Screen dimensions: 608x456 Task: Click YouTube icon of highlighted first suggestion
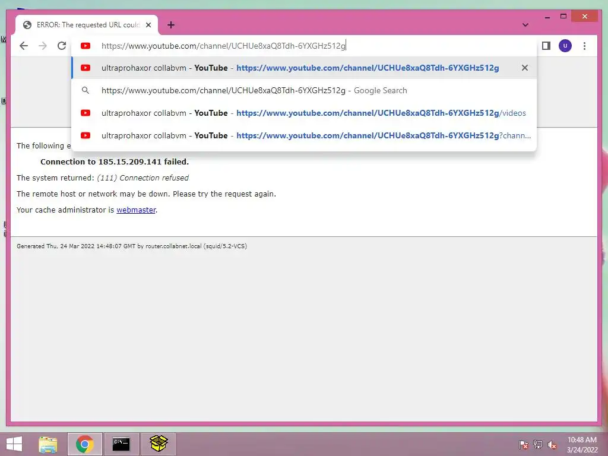(85, 68)
